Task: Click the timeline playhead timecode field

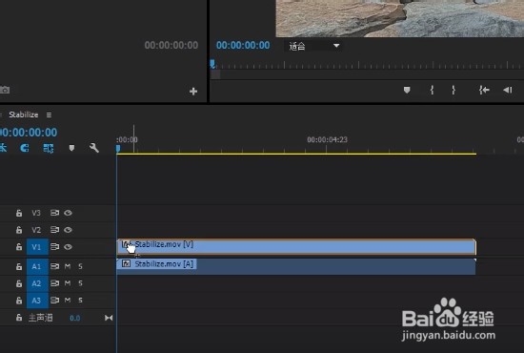Action: point(29,133)
